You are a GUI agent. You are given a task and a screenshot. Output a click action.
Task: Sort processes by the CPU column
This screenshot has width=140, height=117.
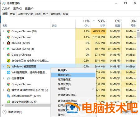83,24
